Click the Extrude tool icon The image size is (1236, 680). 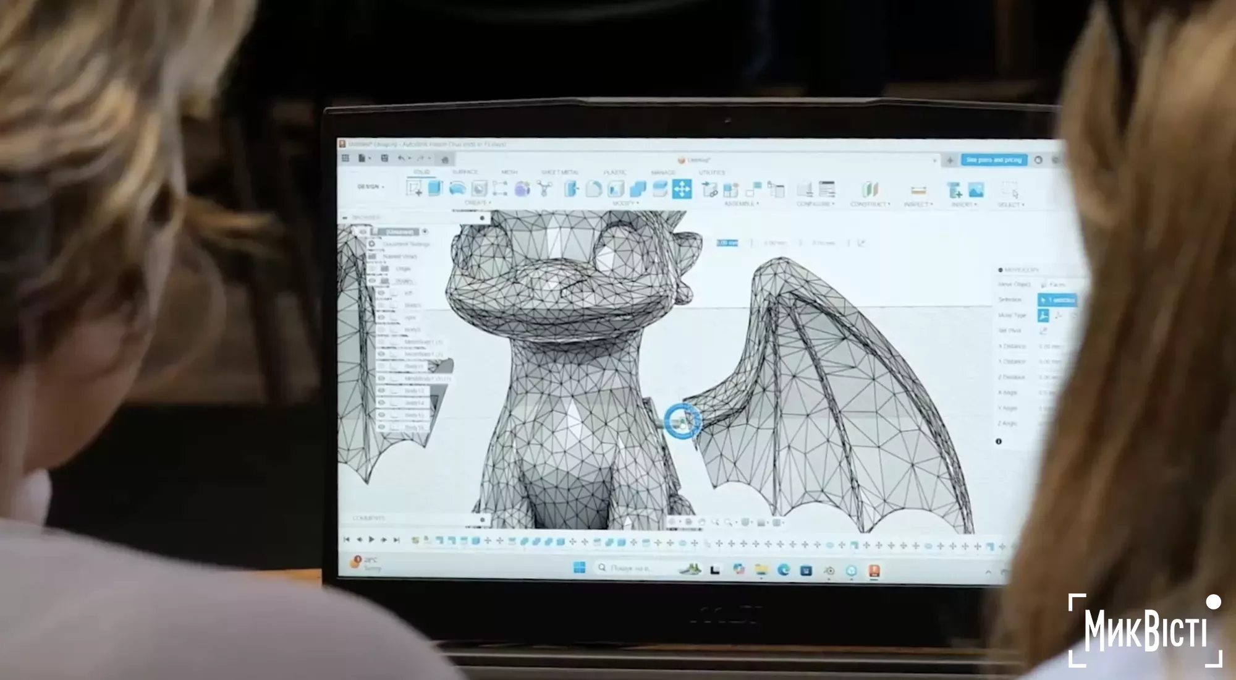pos(435,189)
